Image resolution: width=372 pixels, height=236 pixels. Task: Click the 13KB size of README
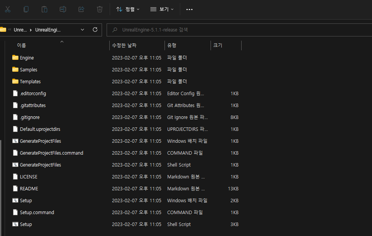[233, 188]
